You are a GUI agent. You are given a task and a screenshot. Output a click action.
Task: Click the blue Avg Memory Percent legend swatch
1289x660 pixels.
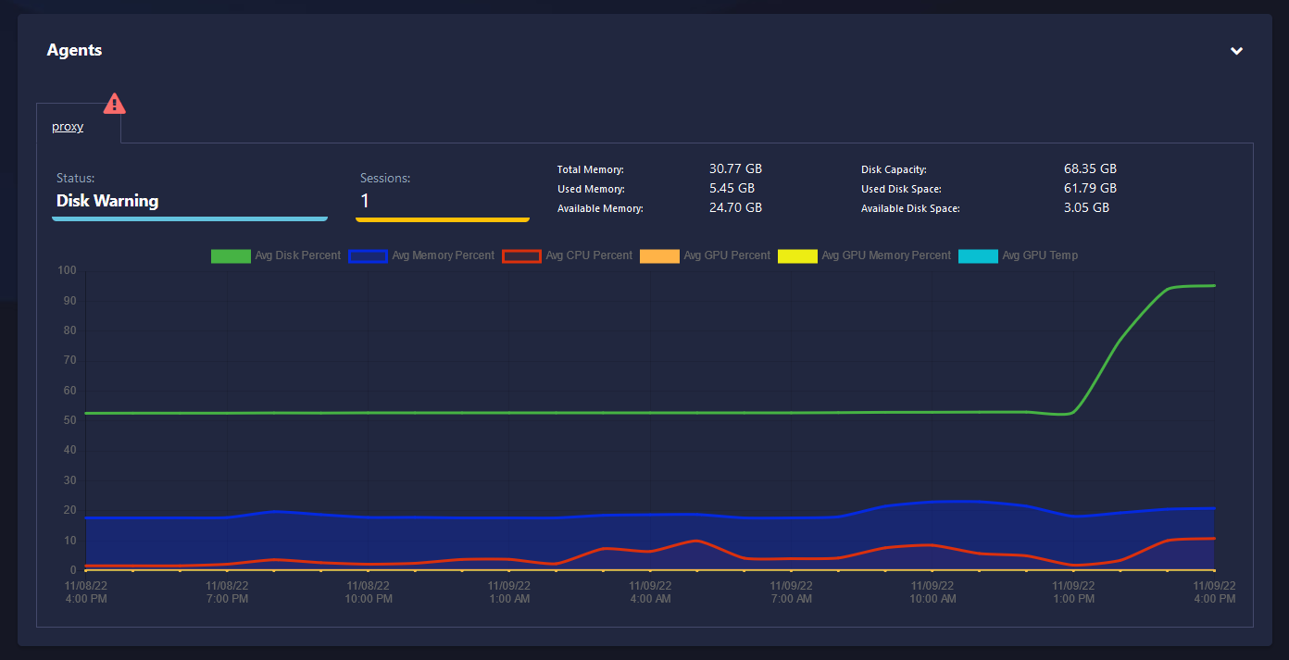368,255
